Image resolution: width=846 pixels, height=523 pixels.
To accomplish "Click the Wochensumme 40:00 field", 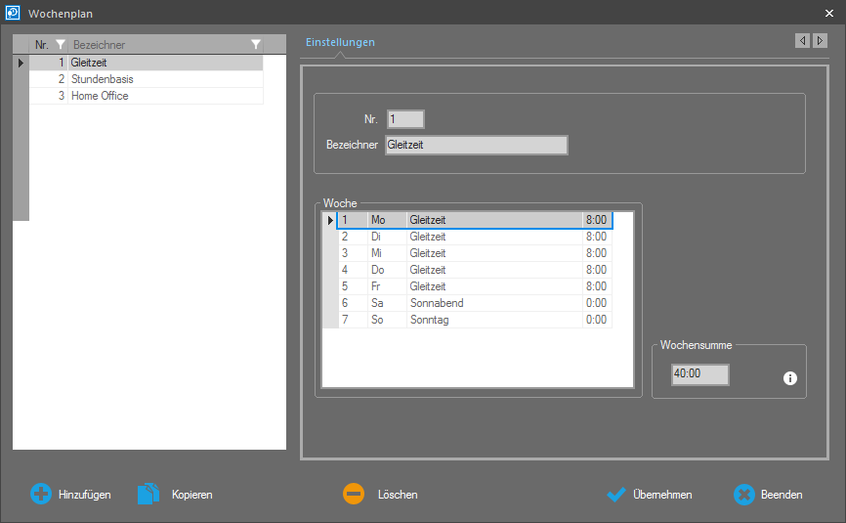I will pos(699,374).
